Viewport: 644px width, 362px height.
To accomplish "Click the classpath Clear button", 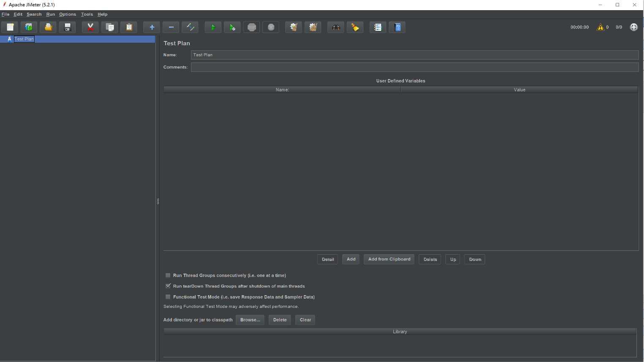I will (305, 320).
